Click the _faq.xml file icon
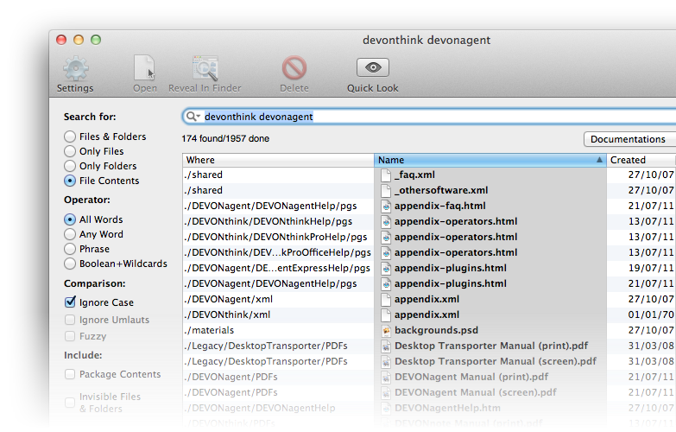Image resolution: width=676 pixels, height=432 pixels. pos(386,175)
